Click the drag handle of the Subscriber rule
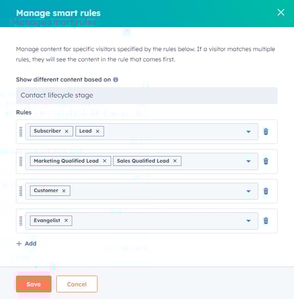Screen dimensions: 294x299 point(21,132)
